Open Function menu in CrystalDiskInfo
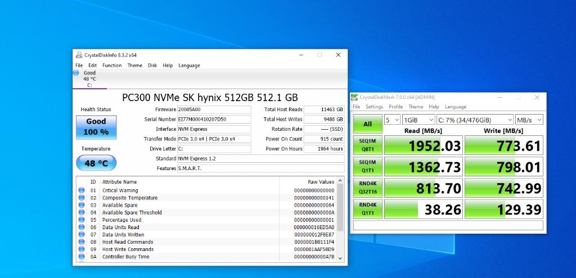 pyautogui.click(x=112, y=65)
